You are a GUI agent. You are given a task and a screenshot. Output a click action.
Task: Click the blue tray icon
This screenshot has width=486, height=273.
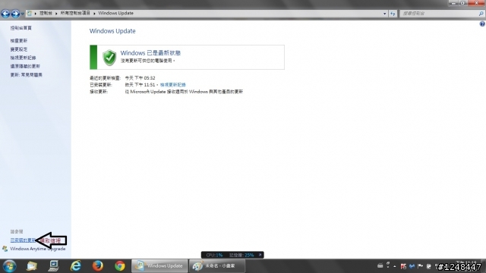coord(412,266)
